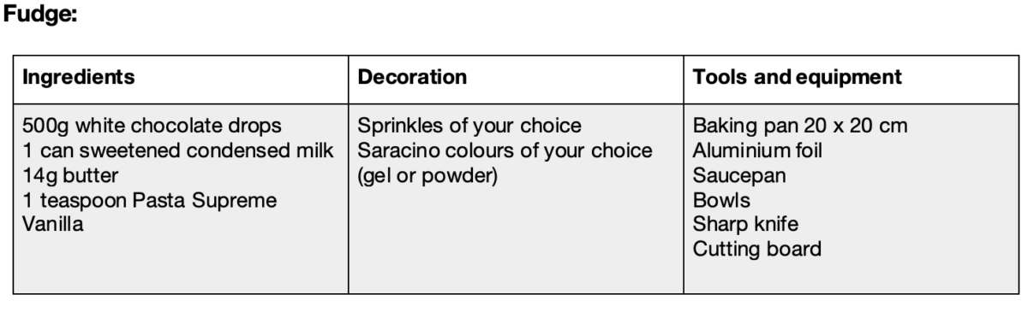The width and height of the screenshot is (1028, 312).
Task: Click the Tools and equipment header
Action: 797,78
